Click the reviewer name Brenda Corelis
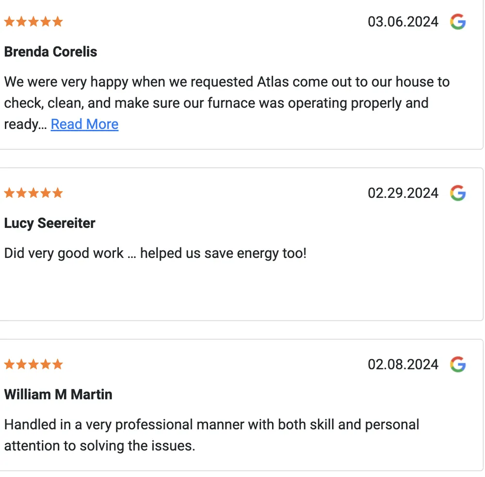Image resolution: width=485 pixels, height=477 pixels. point(50,52)
